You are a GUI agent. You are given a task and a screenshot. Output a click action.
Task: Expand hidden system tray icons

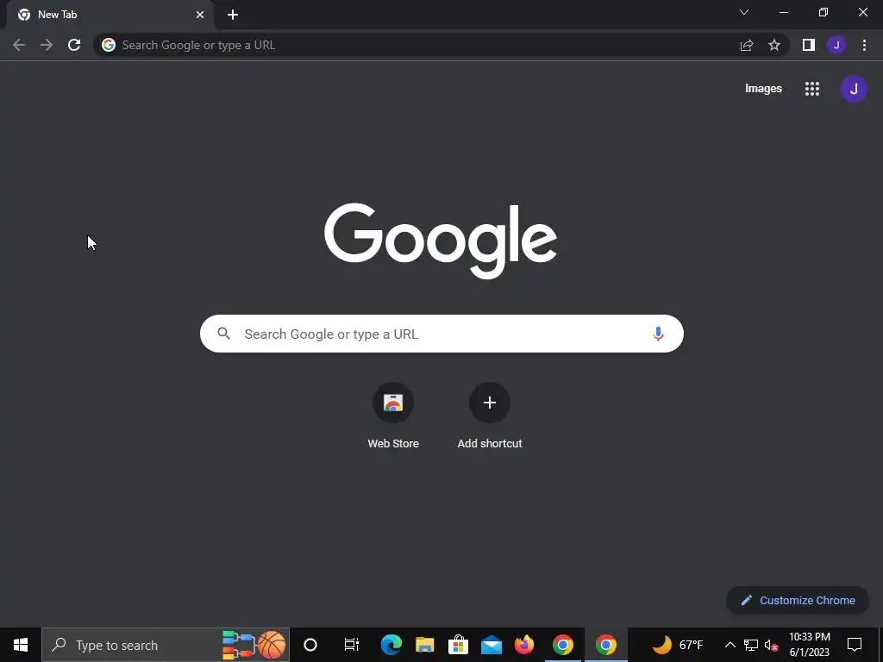(x=730, y=645)
